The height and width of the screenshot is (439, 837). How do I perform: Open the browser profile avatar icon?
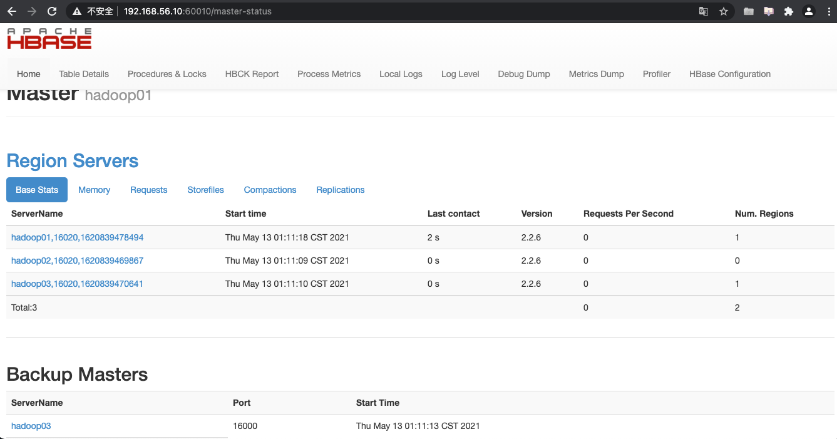click(809, 11)
